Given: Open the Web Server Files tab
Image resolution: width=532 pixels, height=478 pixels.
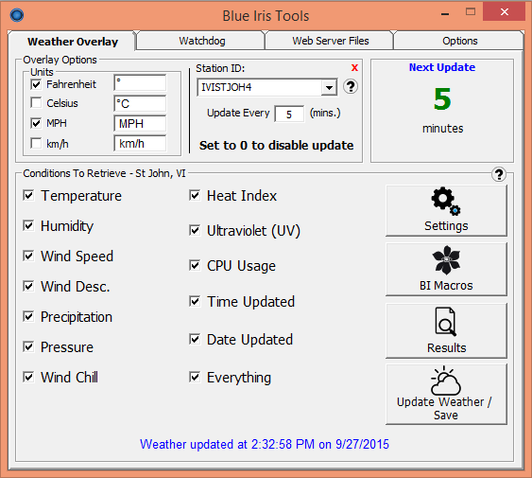Looking at the screenshot, I should point(330,41).
